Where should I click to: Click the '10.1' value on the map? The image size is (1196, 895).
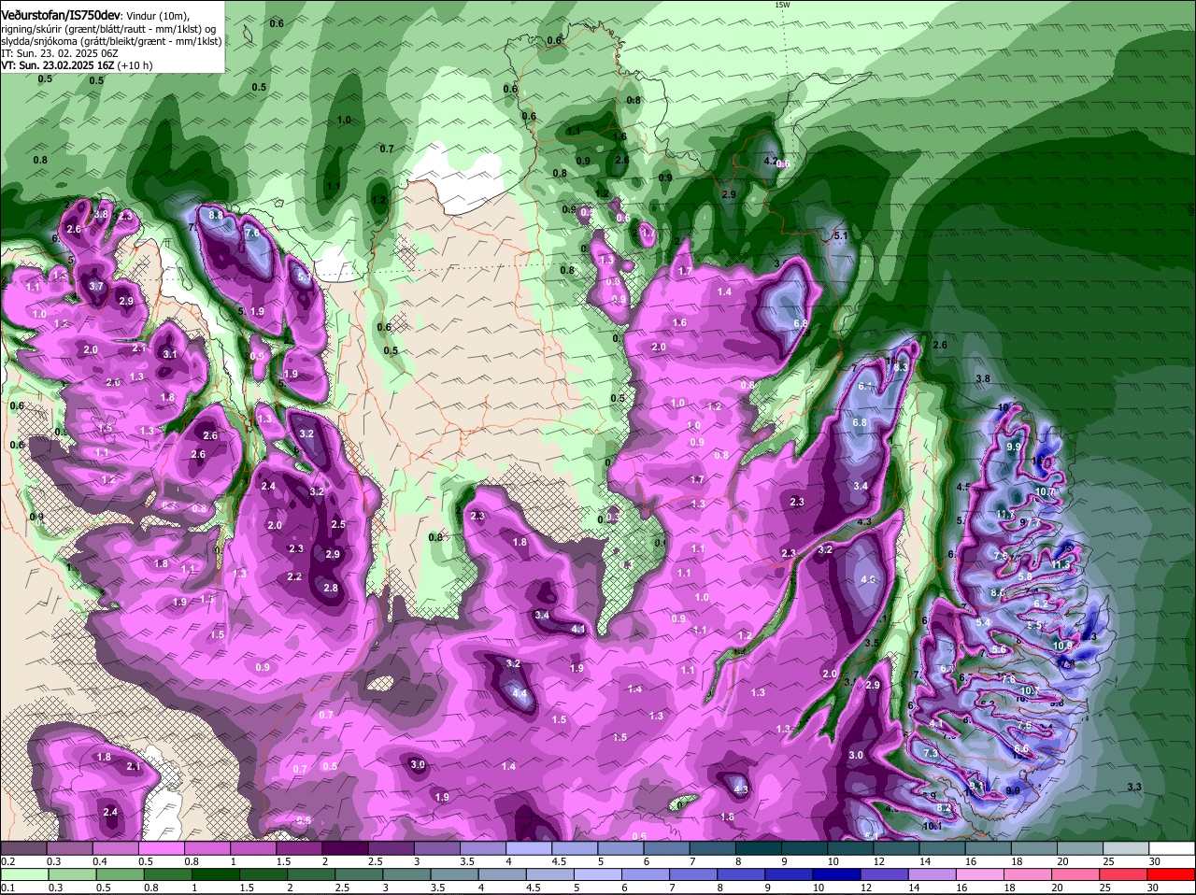pos(932,826)
